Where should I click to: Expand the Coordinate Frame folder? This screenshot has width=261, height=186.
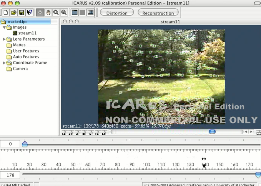coord(4,63)
